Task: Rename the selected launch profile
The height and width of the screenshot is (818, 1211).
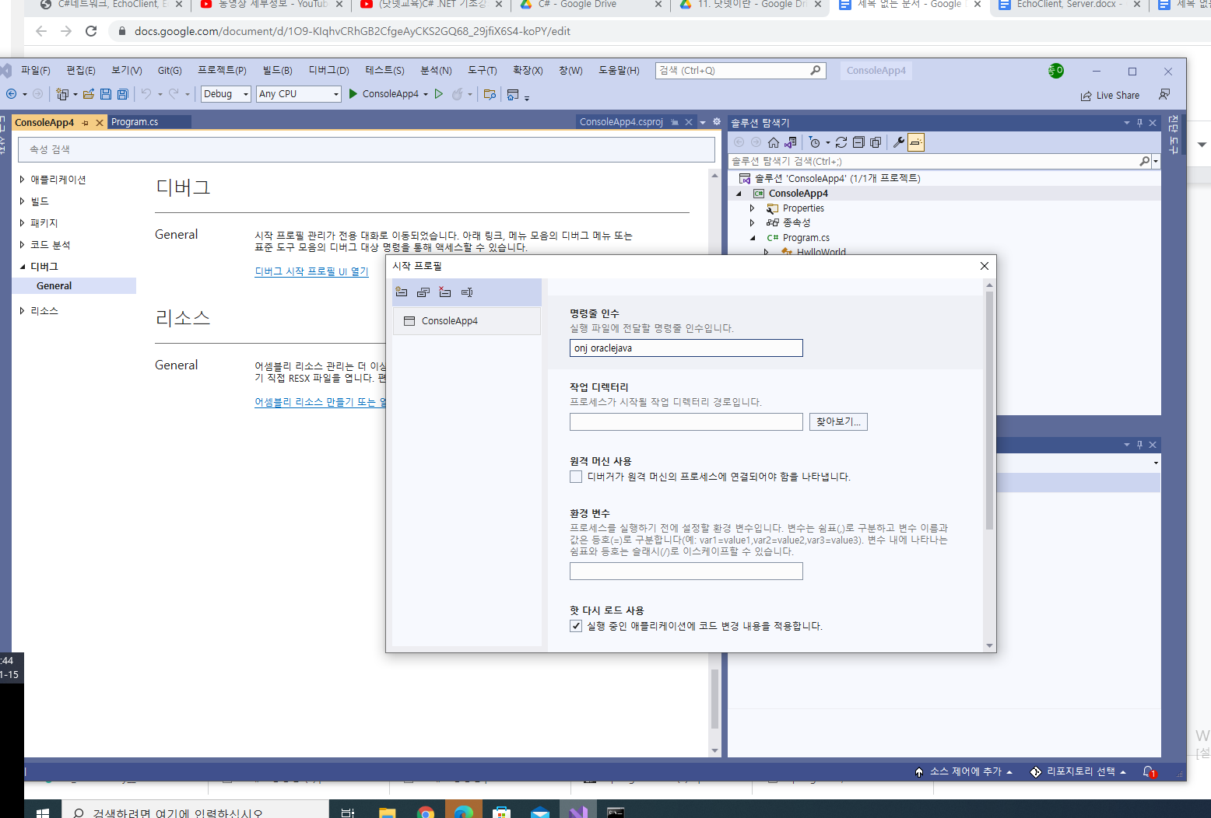Action: tap(467, 292)
